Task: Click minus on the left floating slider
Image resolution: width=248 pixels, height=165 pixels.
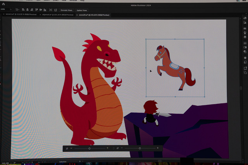Action: click(71, 148)
